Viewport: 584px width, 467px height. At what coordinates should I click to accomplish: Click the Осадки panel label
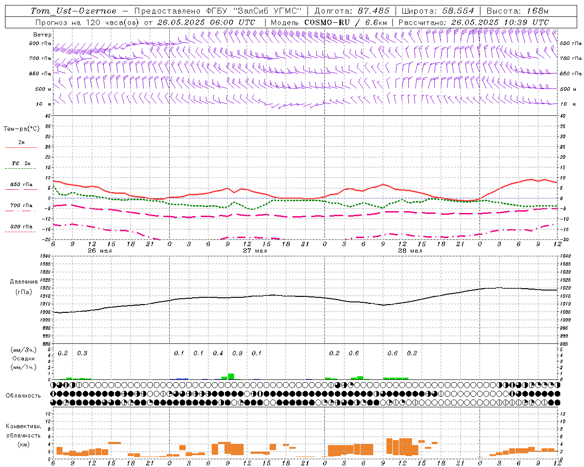coord(24,358)
